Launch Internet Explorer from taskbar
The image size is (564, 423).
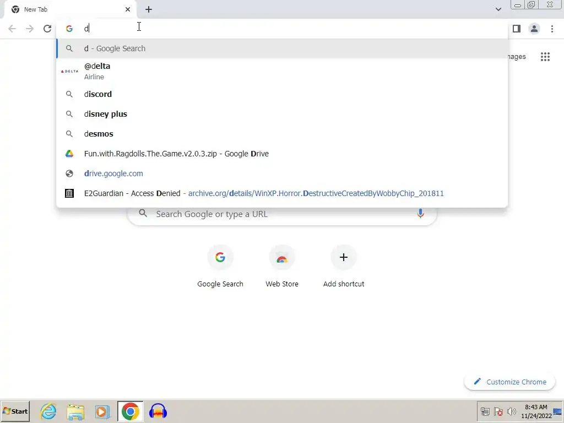click(x=48, y=411)
